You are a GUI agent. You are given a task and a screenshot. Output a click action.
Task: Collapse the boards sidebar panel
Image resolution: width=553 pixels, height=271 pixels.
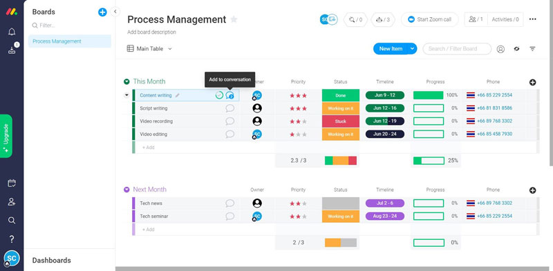[115, 12]
